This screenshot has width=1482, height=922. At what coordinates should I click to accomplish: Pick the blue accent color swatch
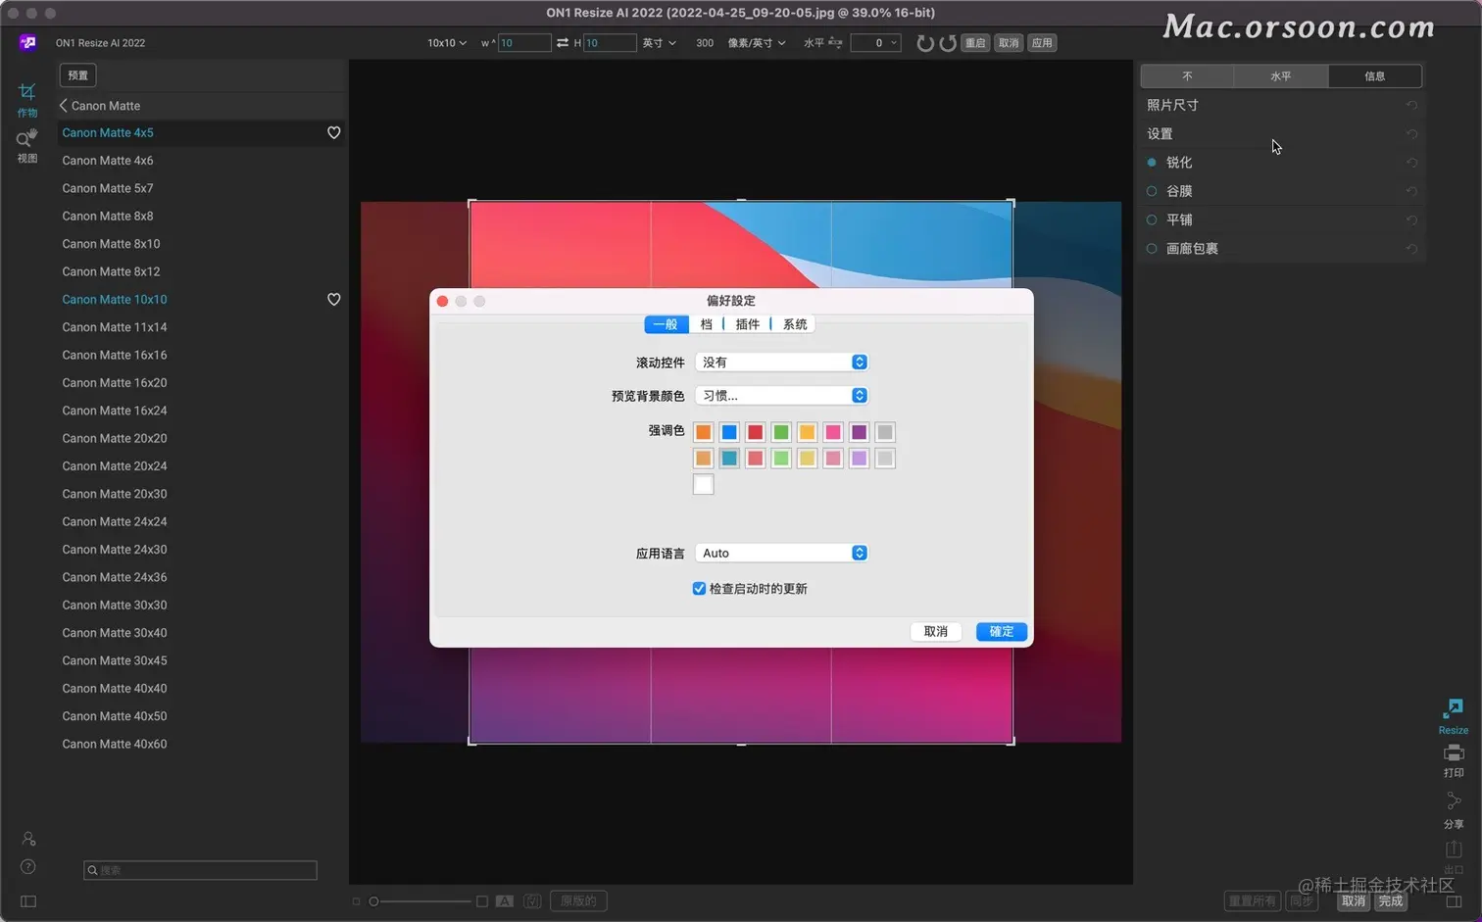pos(729,432)
